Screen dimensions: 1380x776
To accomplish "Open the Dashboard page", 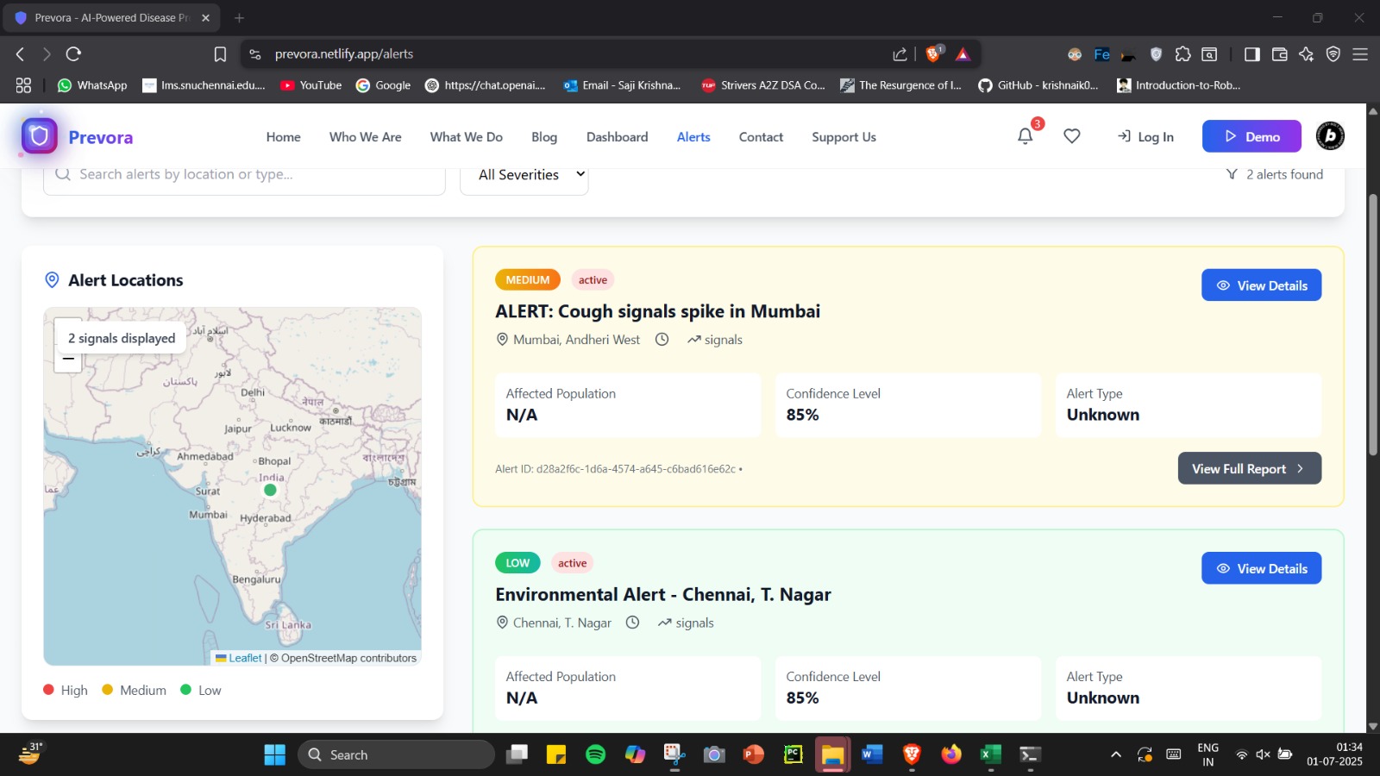I will 618,137.
